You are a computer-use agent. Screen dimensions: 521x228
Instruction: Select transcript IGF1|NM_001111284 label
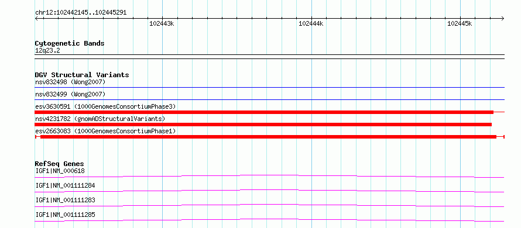(65, 185)
